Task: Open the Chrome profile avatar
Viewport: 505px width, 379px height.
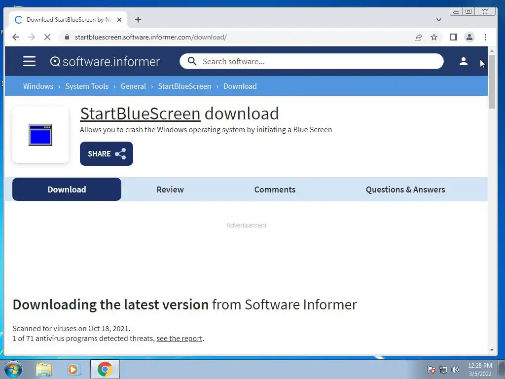Action: (x=469, y=37)
